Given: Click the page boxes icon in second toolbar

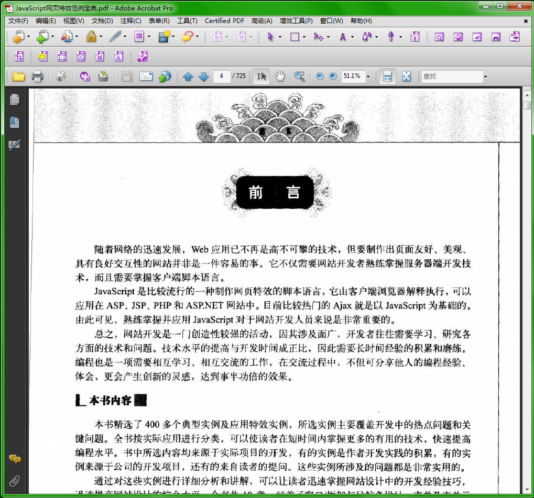Looking at the screenshot, I should click(x=62, y=57).
